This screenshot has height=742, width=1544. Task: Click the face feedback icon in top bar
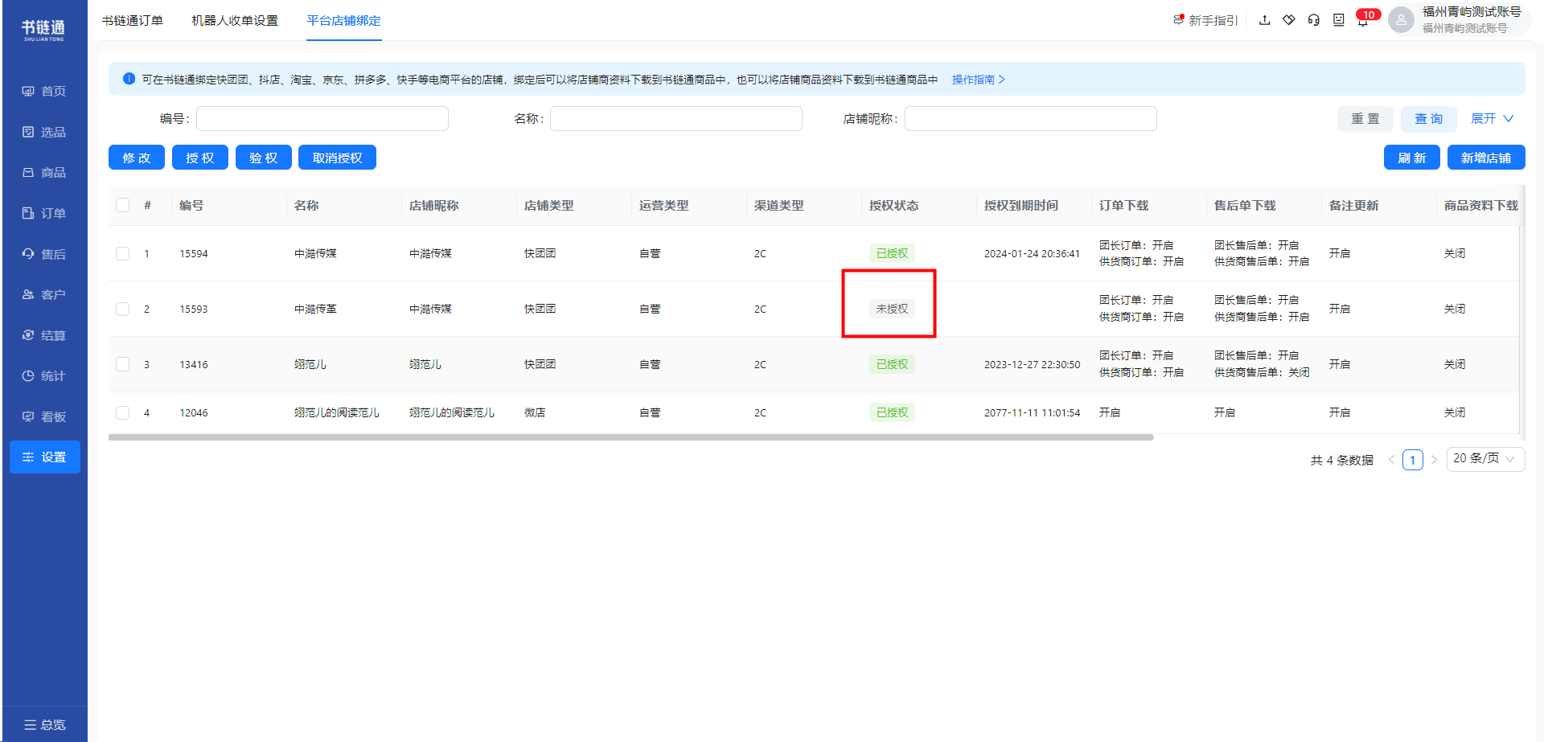click(1338, 20)
